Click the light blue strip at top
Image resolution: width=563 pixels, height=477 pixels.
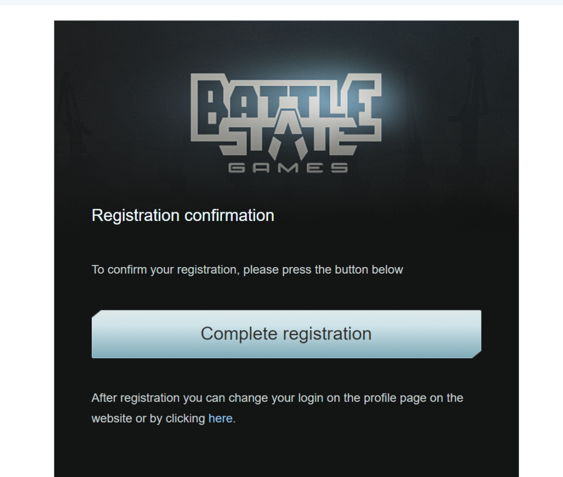(281, 2)
